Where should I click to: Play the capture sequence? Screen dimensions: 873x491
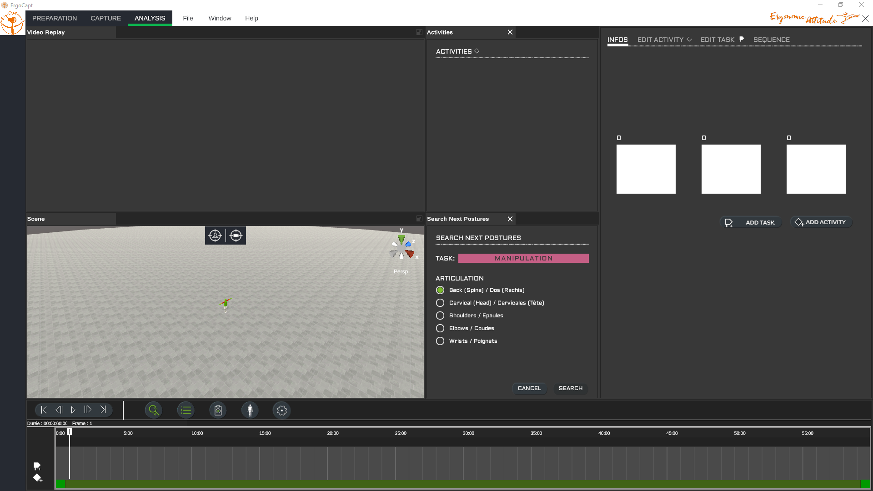[73, 410]
